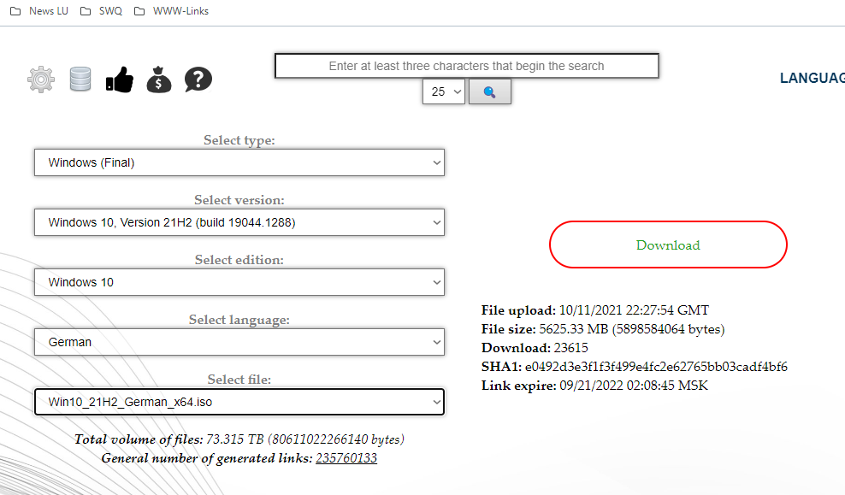The width and height of the screenshot is (845, 495).
Task: Click the SHA1 hash value text
Action: pyautogui.click(x=656, y=367)
